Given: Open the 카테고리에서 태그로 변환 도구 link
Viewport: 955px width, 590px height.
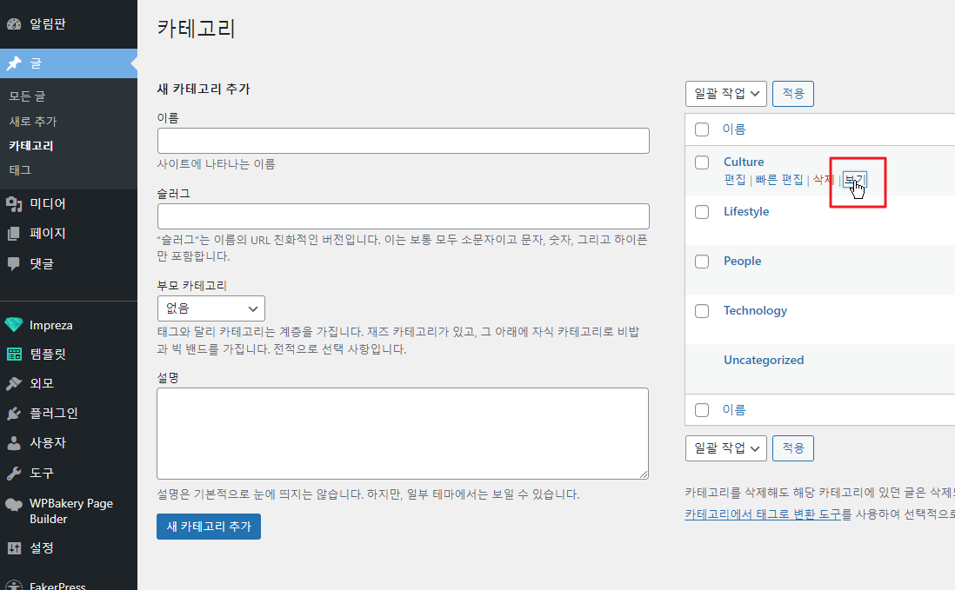Looking at the screenshot, I should click(763, 514).
